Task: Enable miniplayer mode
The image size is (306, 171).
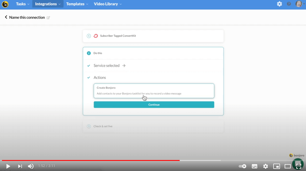Action: coord(277,166)
